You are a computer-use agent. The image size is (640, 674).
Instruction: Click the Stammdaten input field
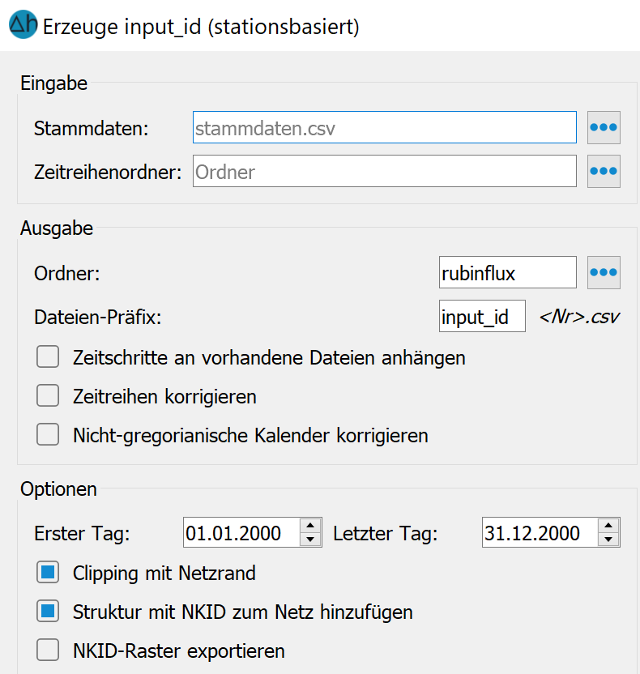pyautogui.click(x=384, y=127)
